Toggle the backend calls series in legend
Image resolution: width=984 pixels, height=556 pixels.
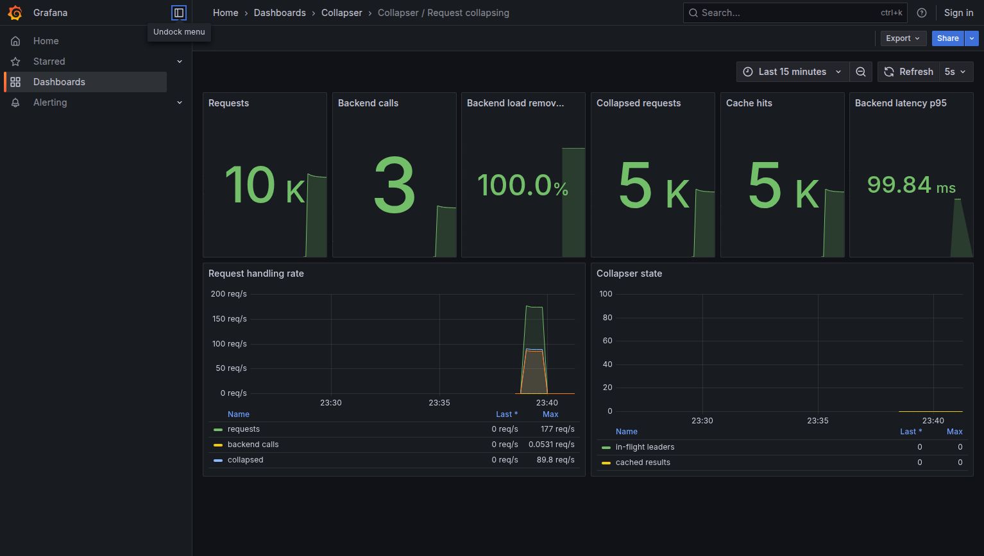point(253,445)
